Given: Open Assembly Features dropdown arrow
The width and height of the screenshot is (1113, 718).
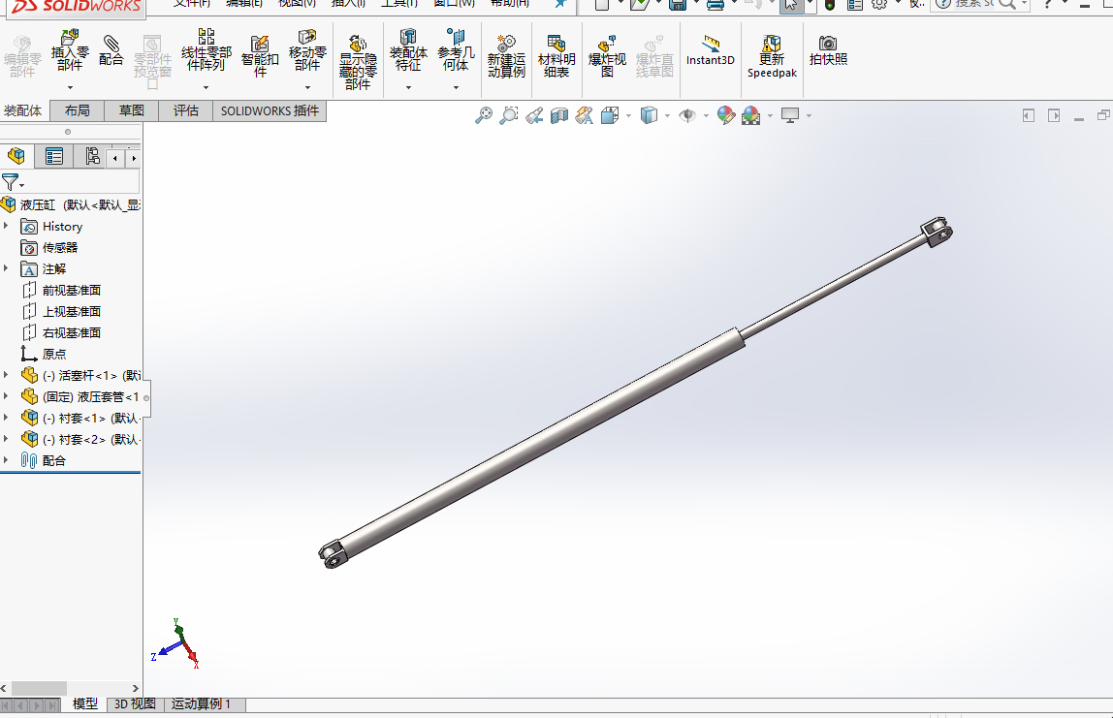Looking at the screenshot, I should [408, 87].
